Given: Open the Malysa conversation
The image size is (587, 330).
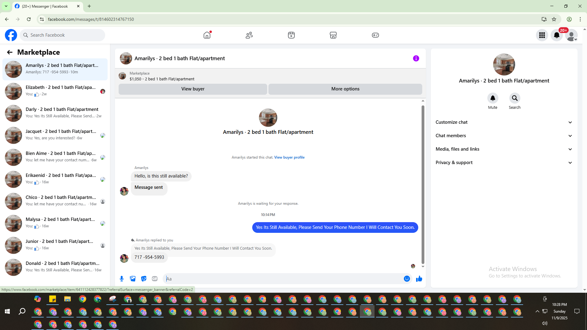Looking at the screenshot, I should tap(55, 223).
